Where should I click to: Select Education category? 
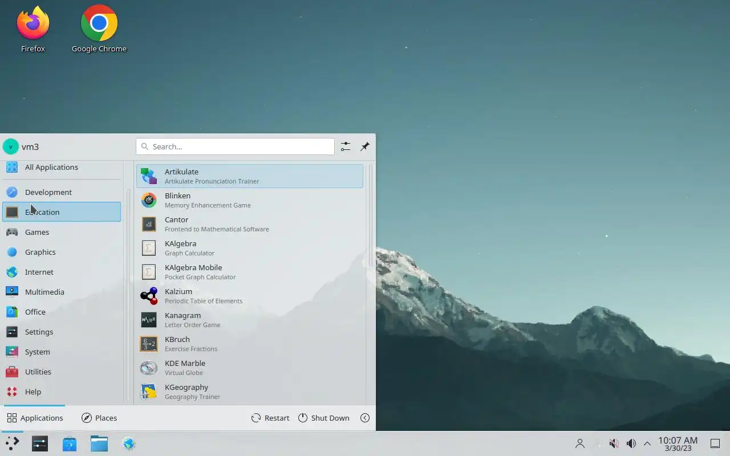(62, 212)
